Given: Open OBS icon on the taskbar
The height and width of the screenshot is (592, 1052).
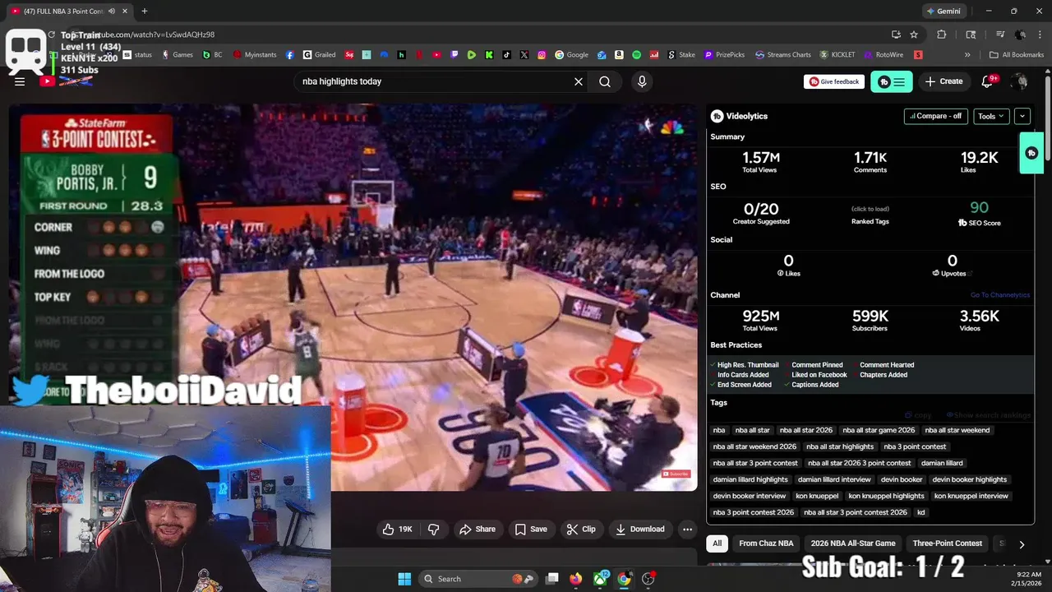Looking at the screenshot, I should (648, 579).
